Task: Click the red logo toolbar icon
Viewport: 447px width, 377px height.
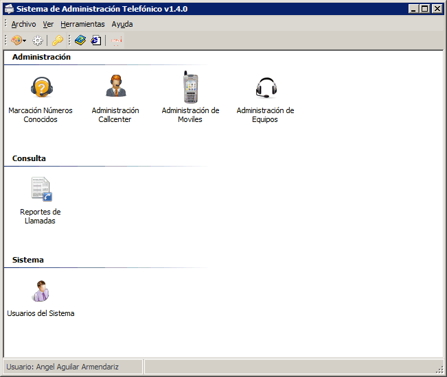Action: click(116, 40)
